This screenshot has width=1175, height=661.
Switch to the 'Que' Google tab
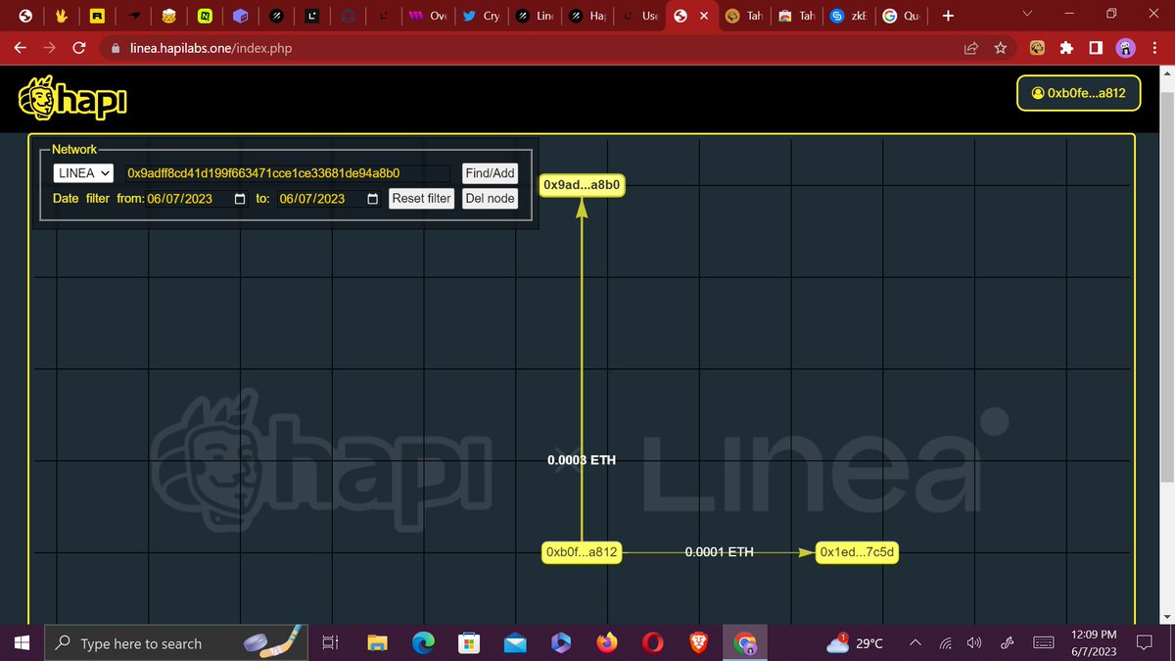(x=902, y=16)
